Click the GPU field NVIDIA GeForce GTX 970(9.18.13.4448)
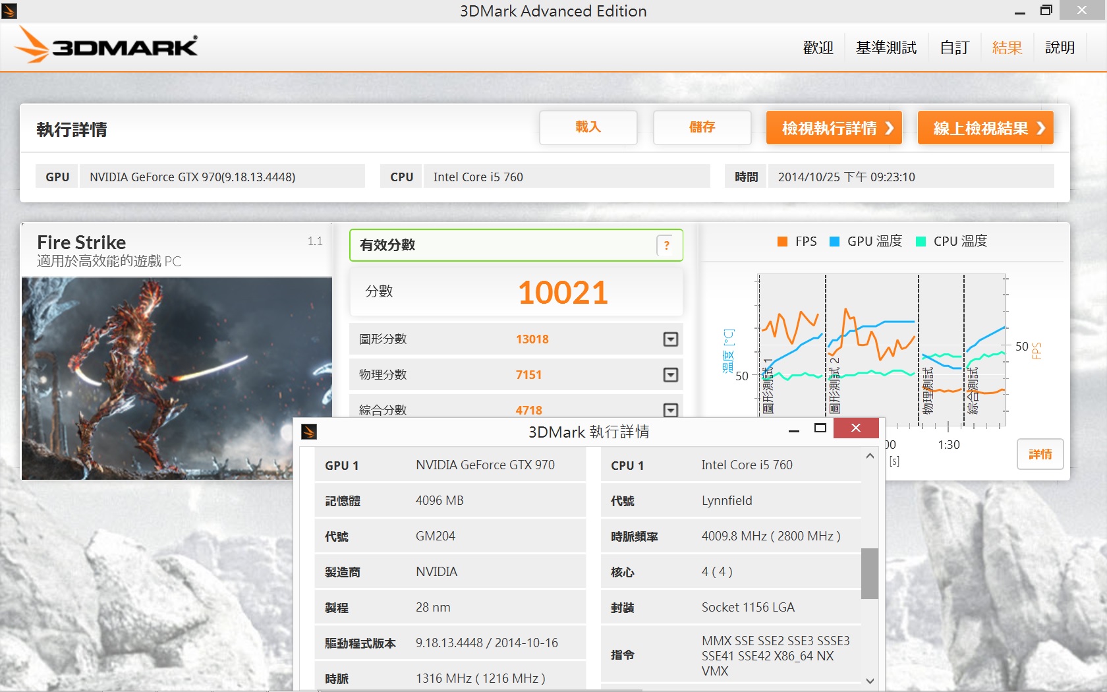This screenshot has height=692, width=1107. pos(222,177)
